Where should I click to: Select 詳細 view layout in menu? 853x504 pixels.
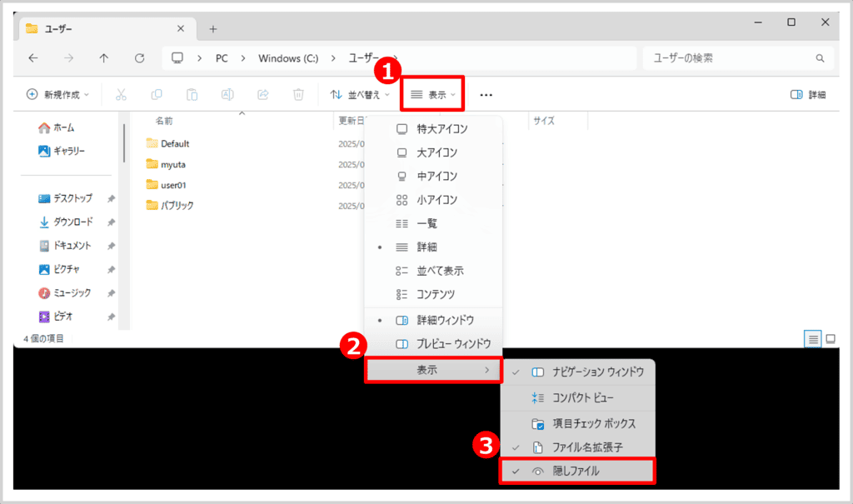click(433, 247)
